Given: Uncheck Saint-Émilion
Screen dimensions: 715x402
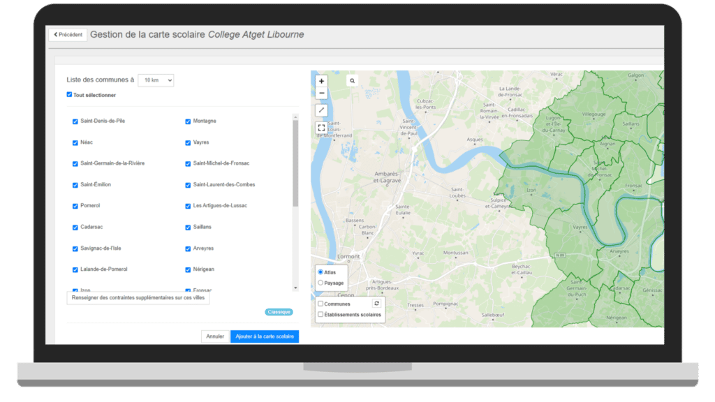Looking at the screenshot, I should click(x=75, y=185).
